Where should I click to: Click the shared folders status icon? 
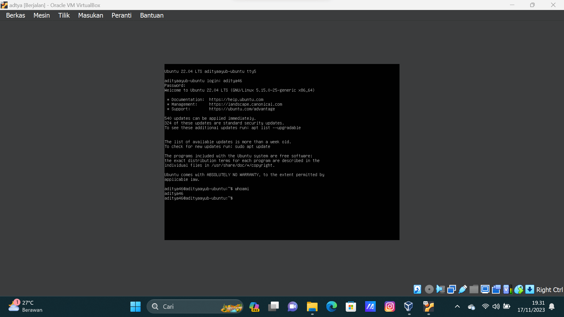(x=474, y=289)
